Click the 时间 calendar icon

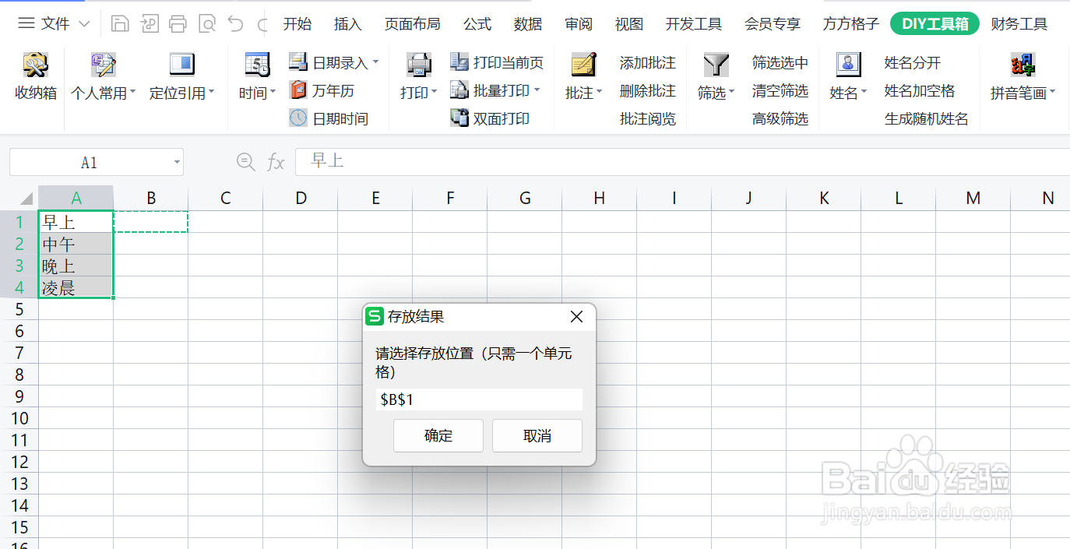click(257, 65)
